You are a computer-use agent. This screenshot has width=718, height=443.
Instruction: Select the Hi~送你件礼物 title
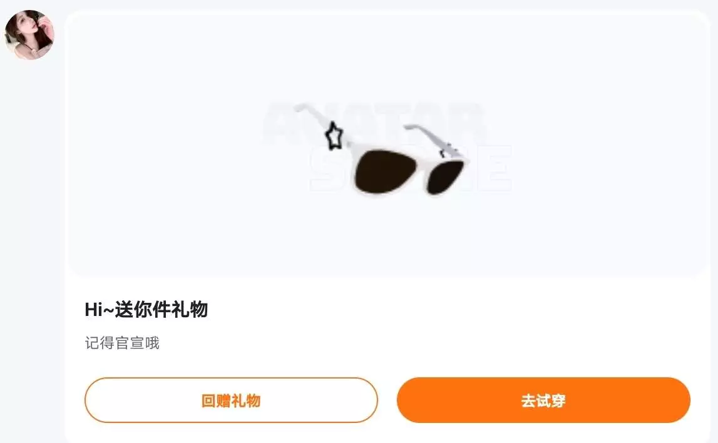[146, 310]
